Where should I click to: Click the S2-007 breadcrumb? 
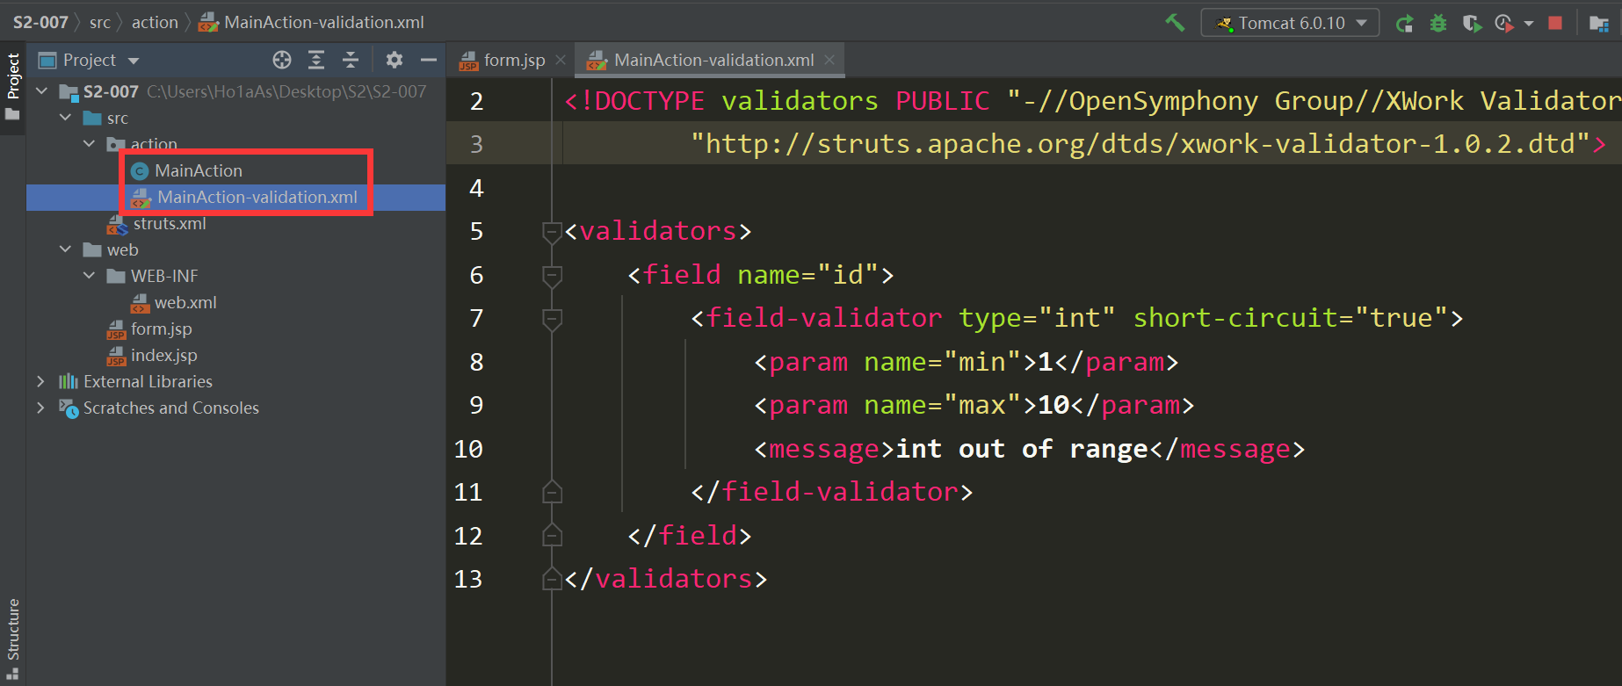40,22
